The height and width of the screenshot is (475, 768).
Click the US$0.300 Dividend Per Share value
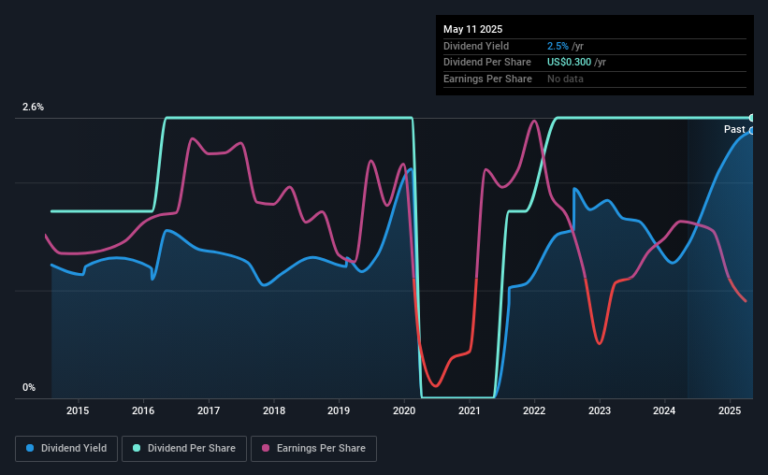point(569,63)
